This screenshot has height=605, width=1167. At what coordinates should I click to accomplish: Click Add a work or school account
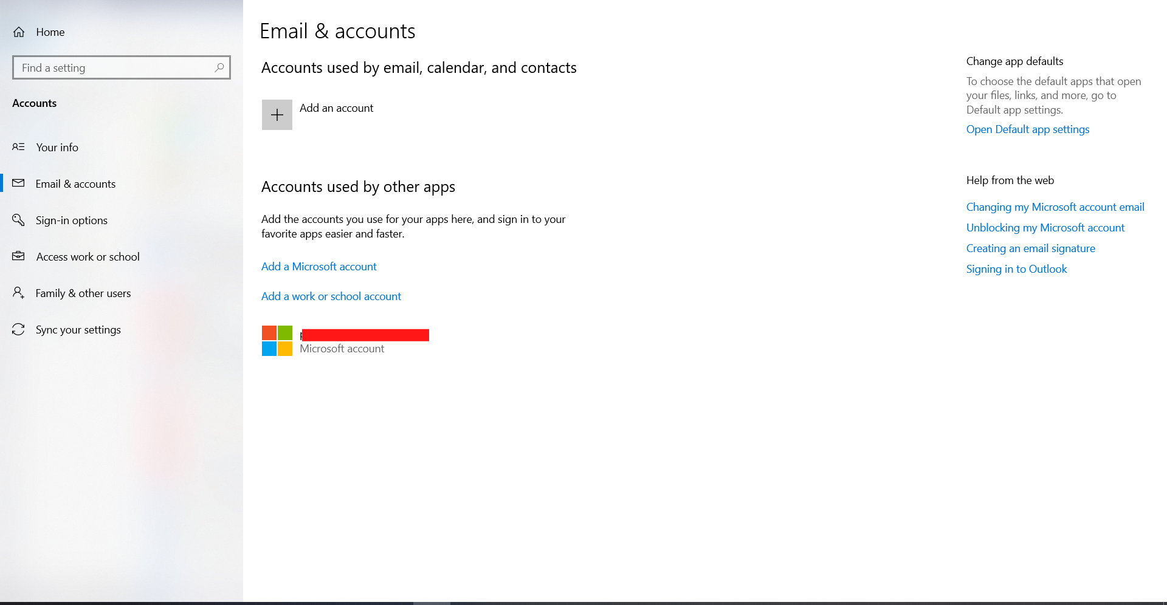click(x=331, y=296)
